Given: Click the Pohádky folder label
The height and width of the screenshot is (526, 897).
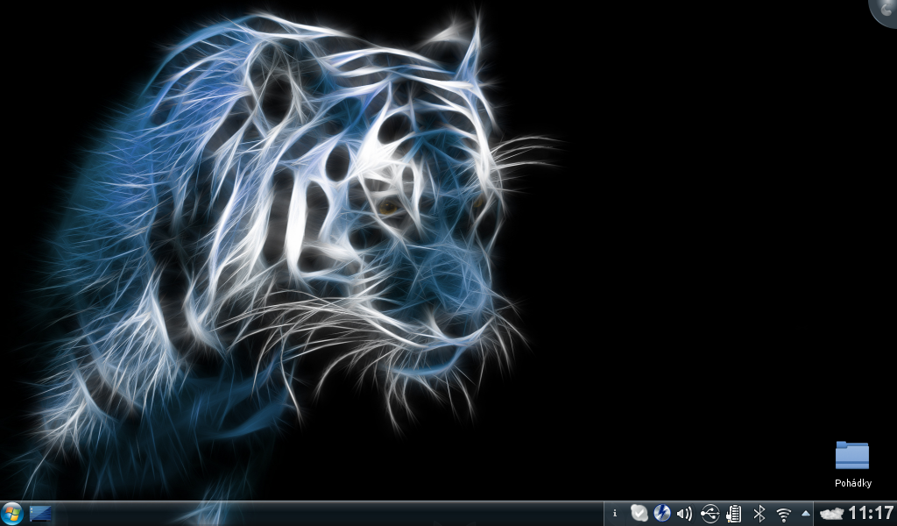Looking at the screenshot, I should pos(853,483).
